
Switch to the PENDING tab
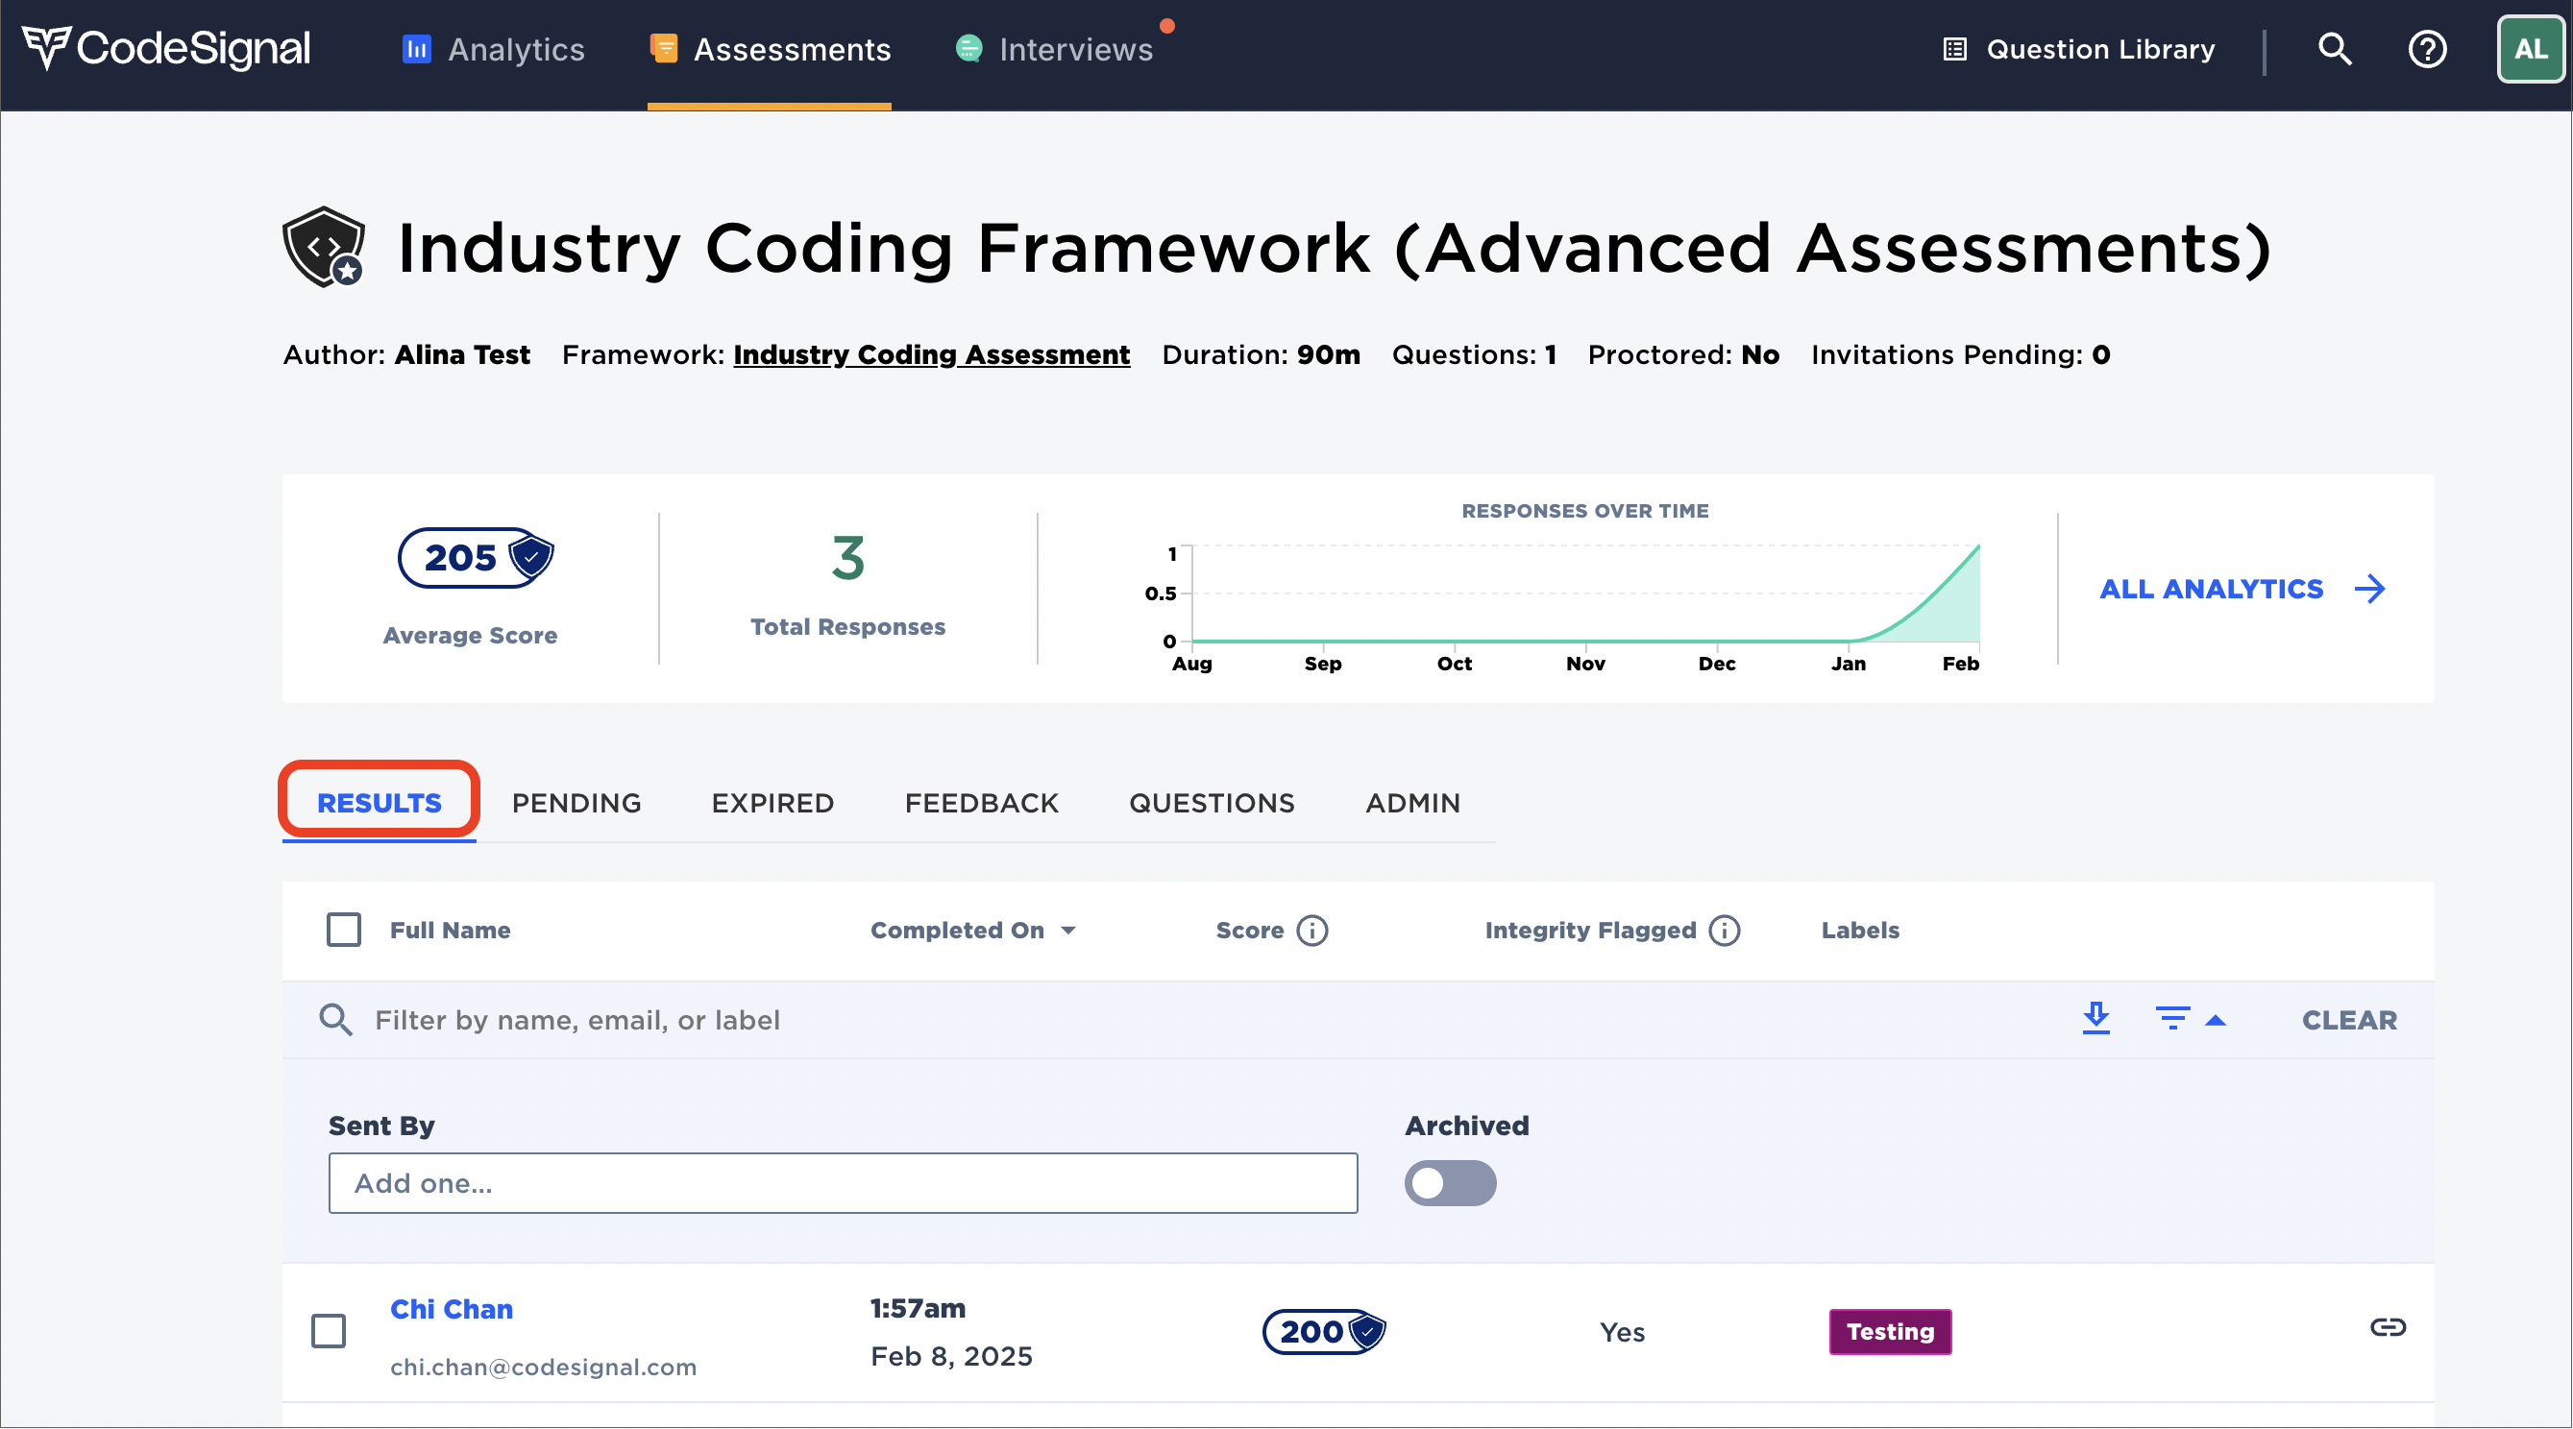576,803
